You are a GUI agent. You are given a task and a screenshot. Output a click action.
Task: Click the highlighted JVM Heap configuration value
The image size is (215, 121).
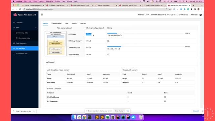(x=89, y=34)
